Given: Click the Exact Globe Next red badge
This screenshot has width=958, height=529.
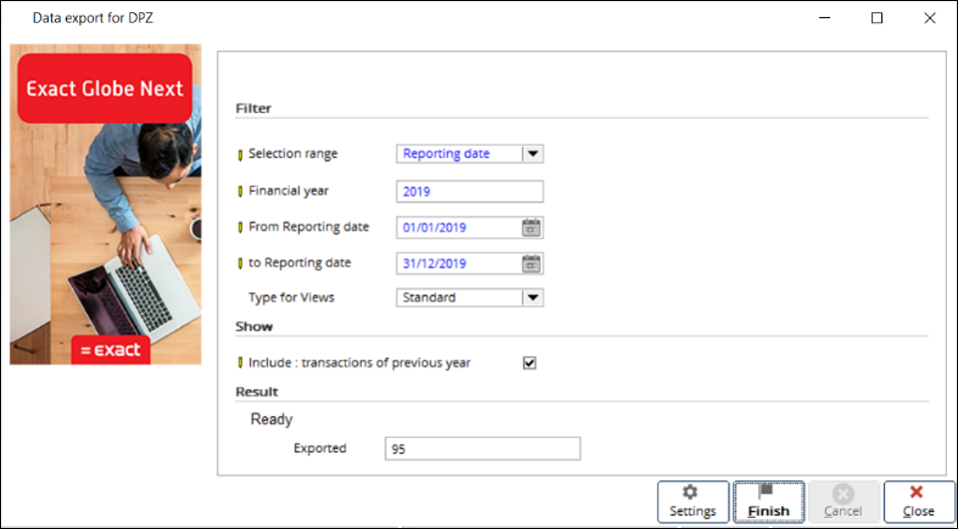Looking at the screenshot, I should coord(105,89).
